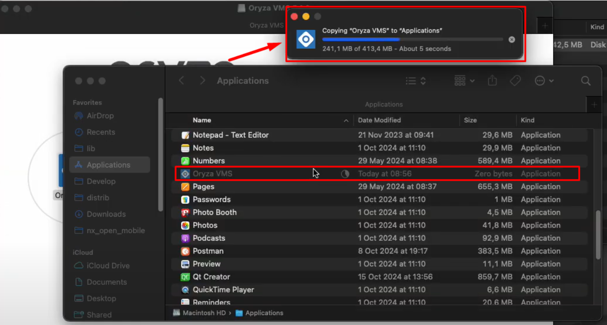Click Applications in the path bar
The image size is (607, 325).
point(259,313)
